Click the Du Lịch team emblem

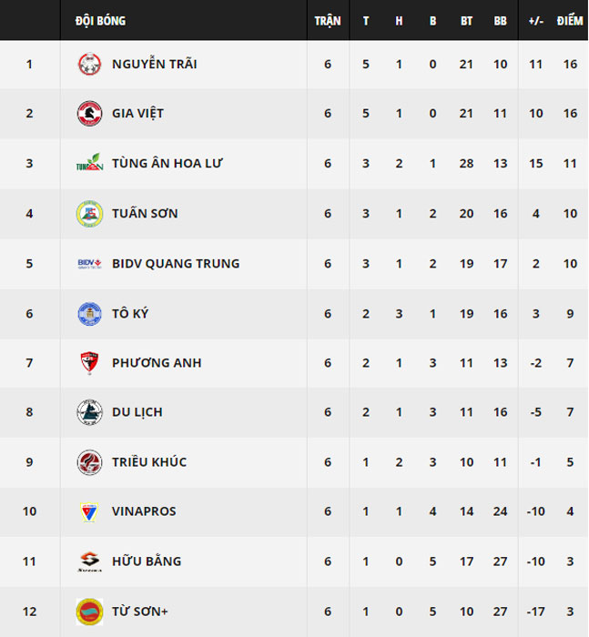point(89,412)
